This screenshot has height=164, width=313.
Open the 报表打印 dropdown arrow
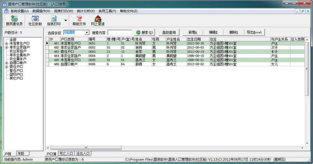click(66, 20)
